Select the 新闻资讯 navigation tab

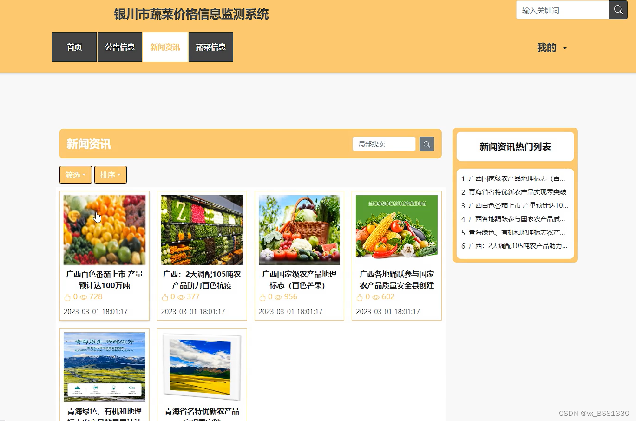tap(165, 47)
